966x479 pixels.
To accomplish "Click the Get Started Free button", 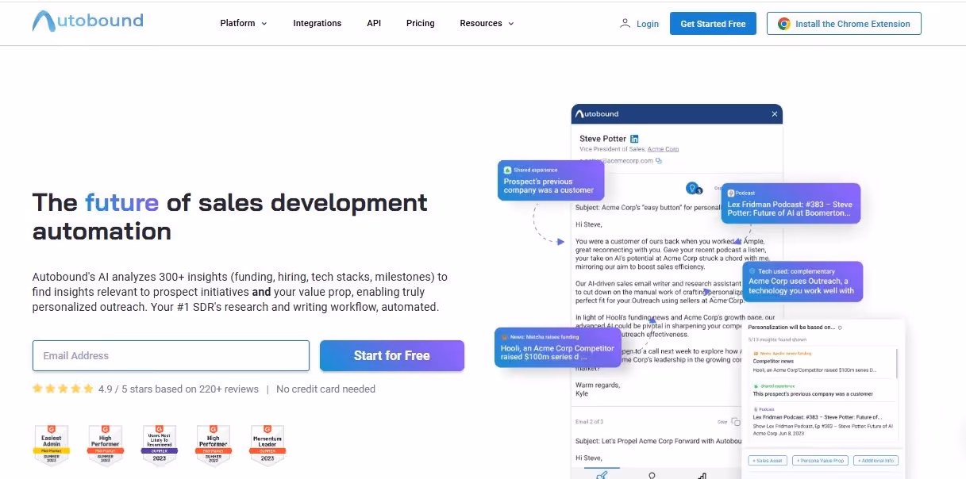I will [713, 23].
